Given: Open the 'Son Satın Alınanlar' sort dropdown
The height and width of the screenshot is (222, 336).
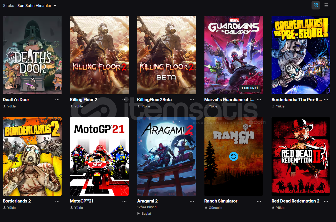Looking at the screenshot, I should point(37,6).
